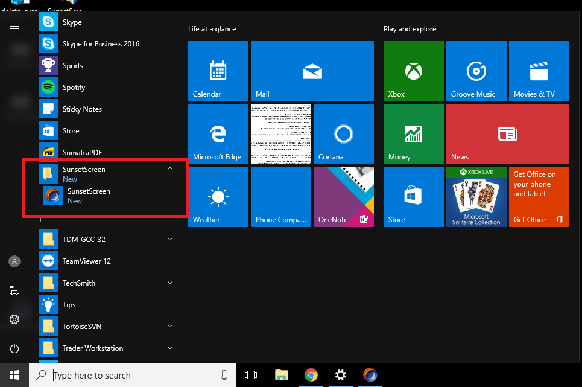Expand the TechSmith folder
Screen dimensions: 582x387
click(170, 283)
